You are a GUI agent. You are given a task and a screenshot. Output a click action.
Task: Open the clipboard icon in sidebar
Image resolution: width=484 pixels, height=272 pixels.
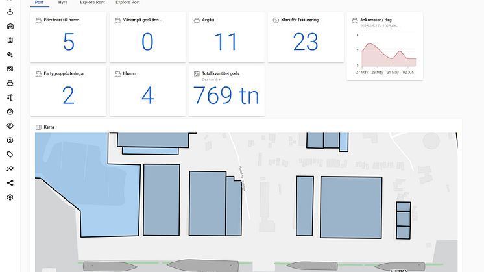coord(10,40)
